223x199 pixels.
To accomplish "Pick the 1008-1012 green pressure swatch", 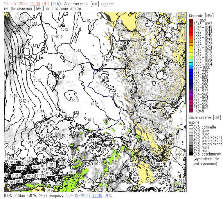I will [191, 57].
